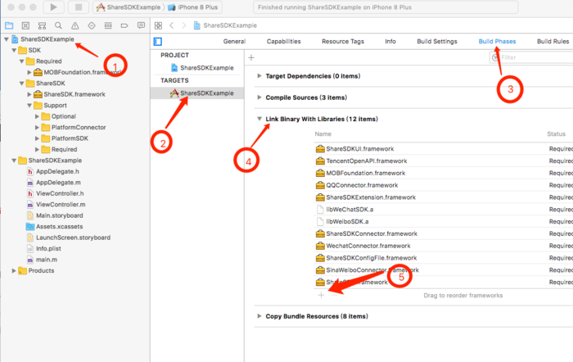This screenshot has height=362, width=573.
Task: Focus the build phases Filter field
Action: pos(532,57)
